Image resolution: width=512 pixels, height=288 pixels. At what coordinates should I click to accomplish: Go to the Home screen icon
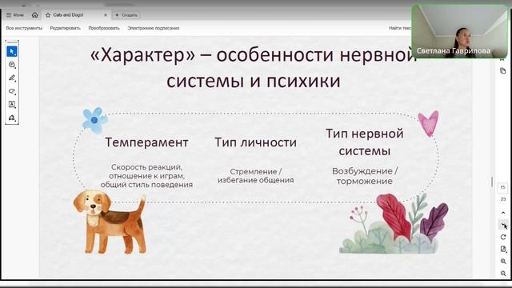click(x=35, y=15)
